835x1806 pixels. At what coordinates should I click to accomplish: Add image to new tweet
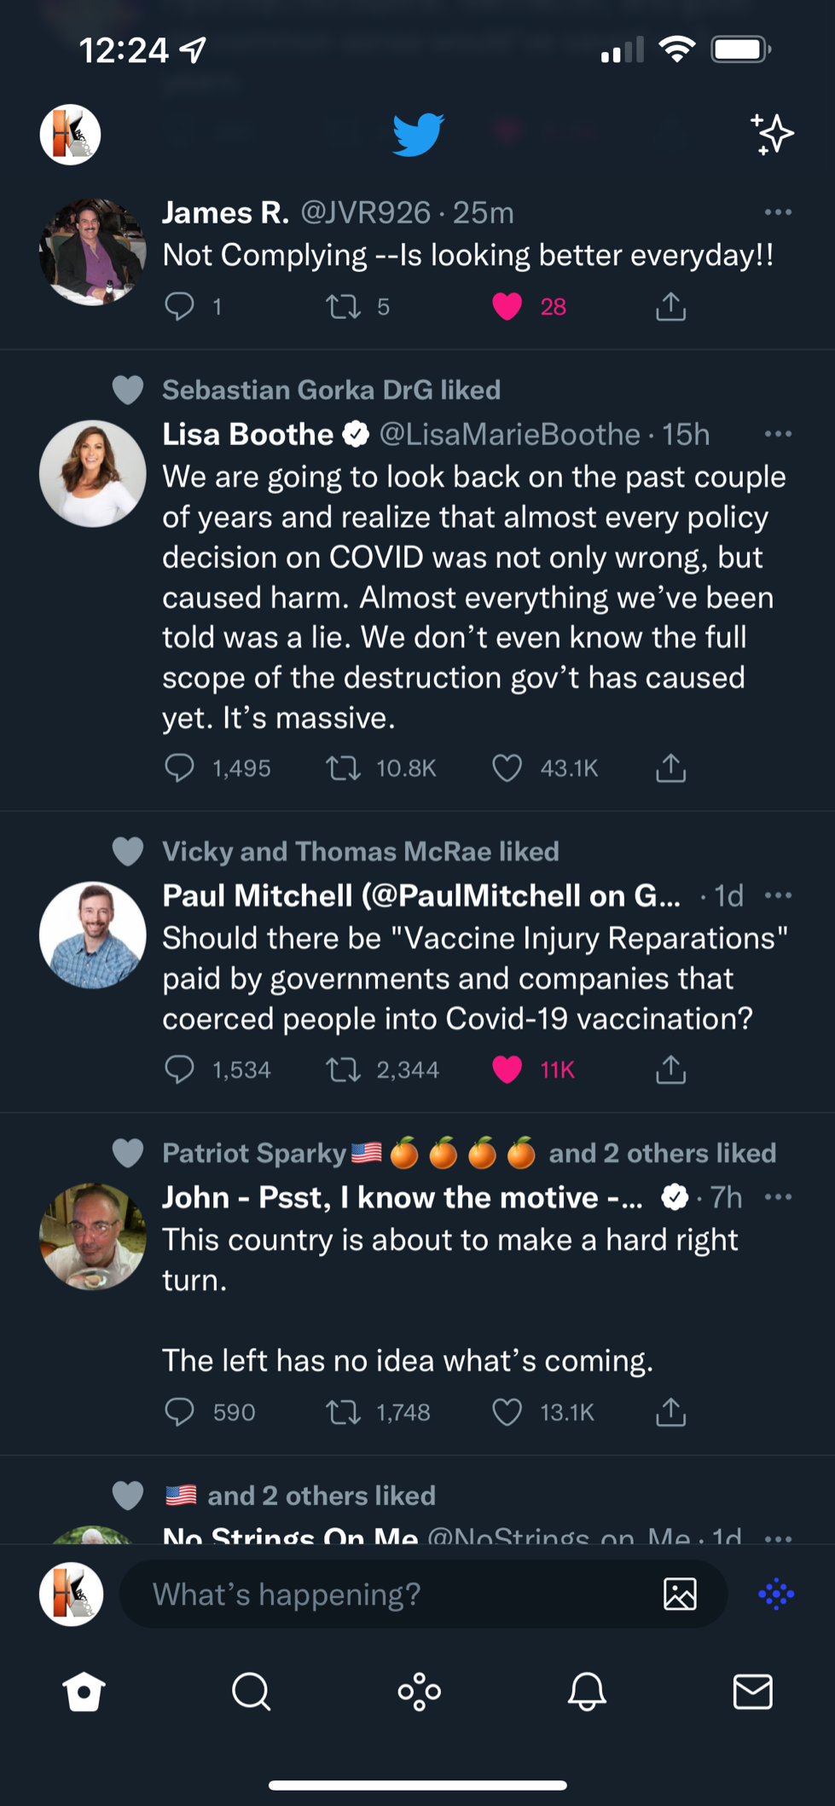680,1594
